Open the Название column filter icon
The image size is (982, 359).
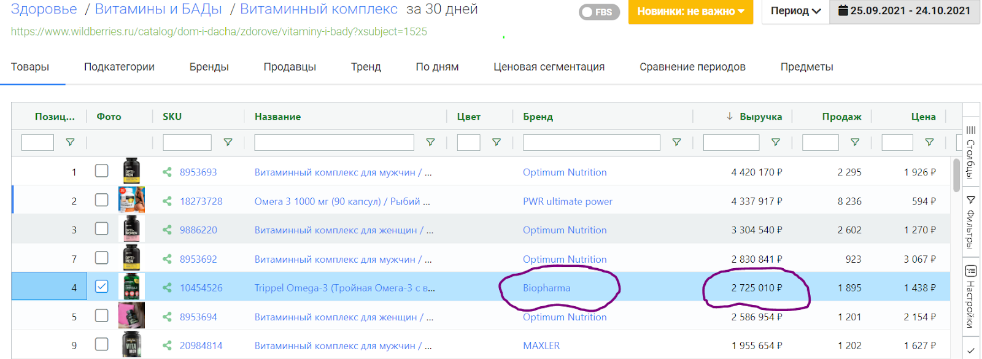pos(430,142)
